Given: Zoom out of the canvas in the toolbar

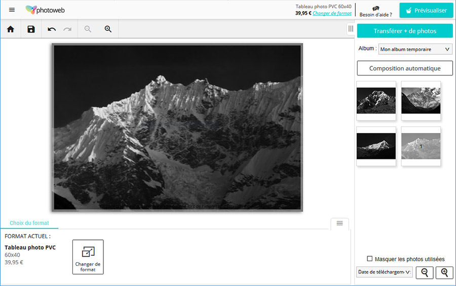Looking at the screenshot, I should [88, 29].
